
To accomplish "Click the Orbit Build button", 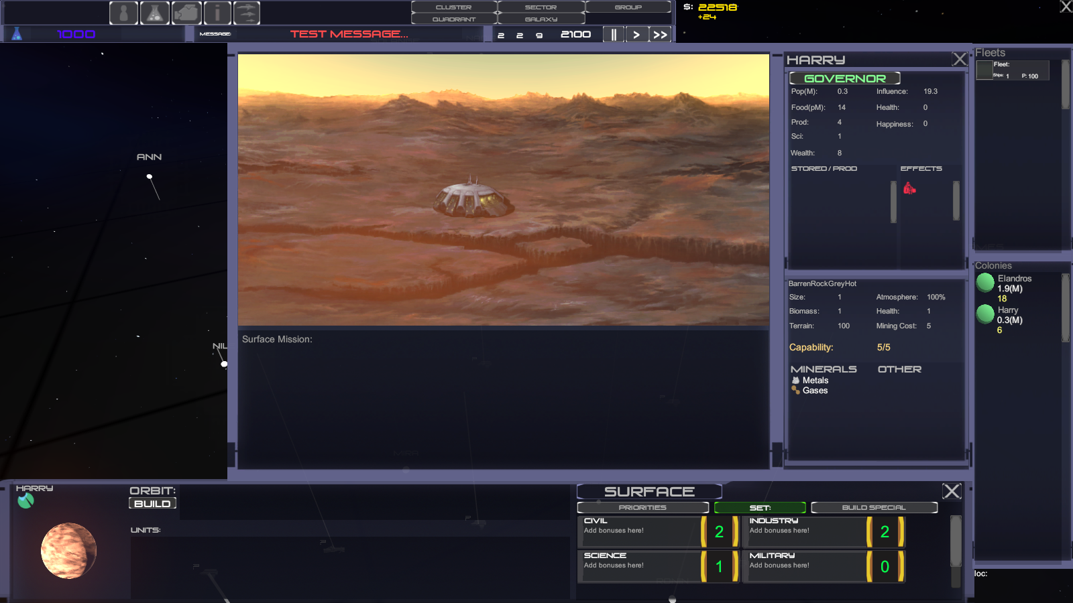I will tap(152, 503).
